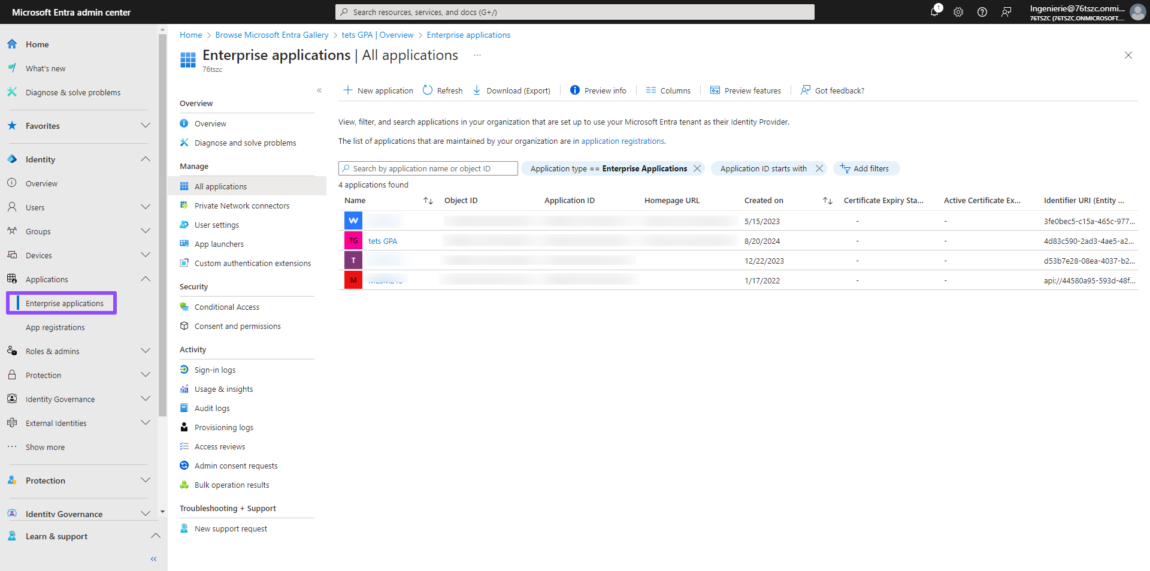
Task: Open the application registrations link
Action: (622, 141)
